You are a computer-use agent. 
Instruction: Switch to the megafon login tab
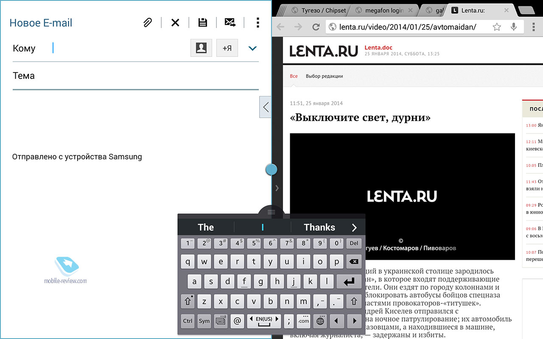384,10
